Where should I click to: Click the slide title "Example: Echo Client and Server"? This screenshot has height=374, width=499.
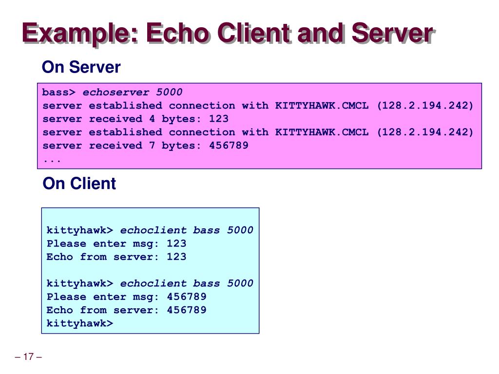click(228, 34)
